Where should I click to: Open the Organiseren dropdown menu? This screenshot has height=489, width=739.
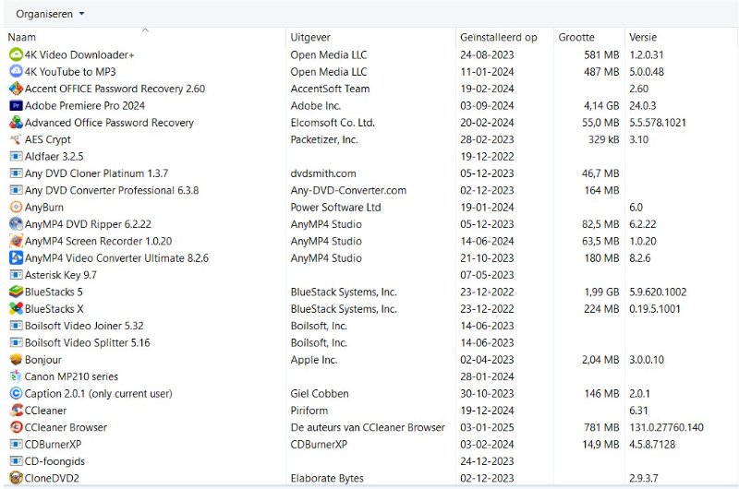50,14
